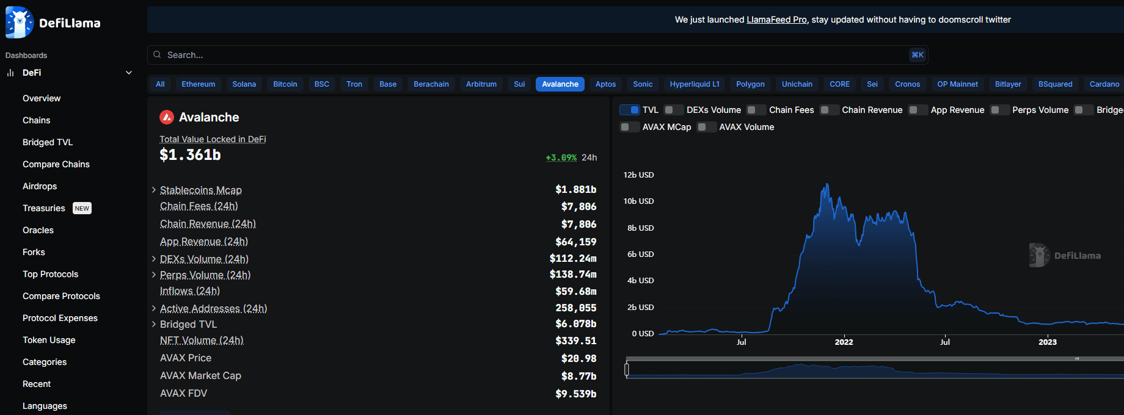Click the search magnifier icon

click(x=157, y=55)
